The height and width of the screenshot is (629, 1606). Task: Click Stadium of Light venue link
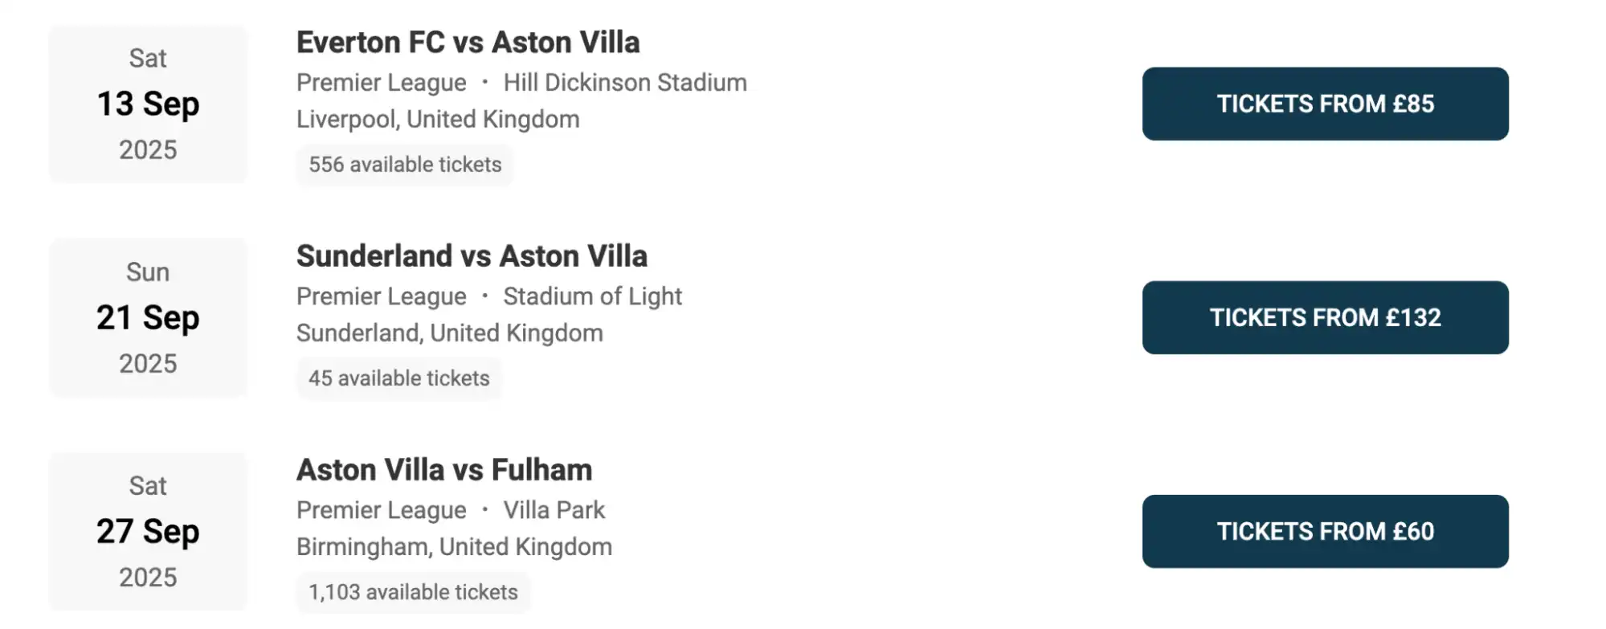(594, 296)
